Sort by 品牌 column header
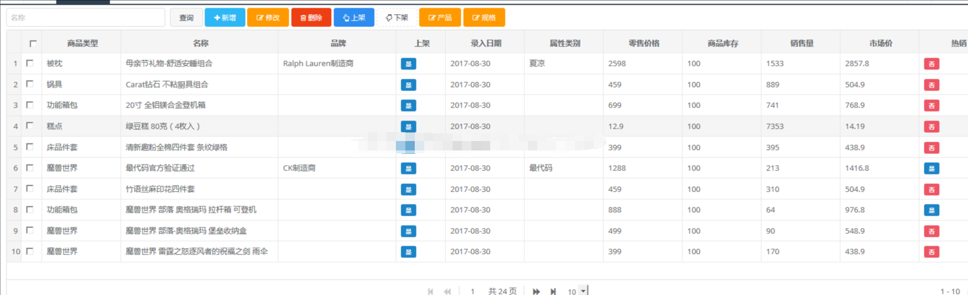 [x=338, y=43]
